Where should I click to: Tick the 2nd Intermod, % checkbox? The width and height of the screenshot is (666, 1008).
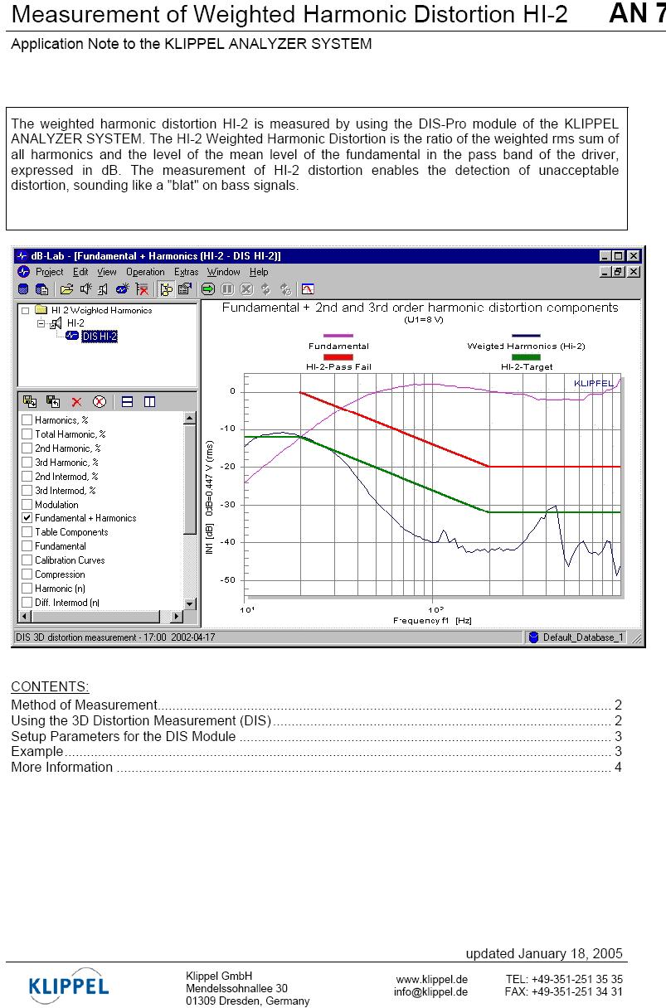[x=27, y=477]
